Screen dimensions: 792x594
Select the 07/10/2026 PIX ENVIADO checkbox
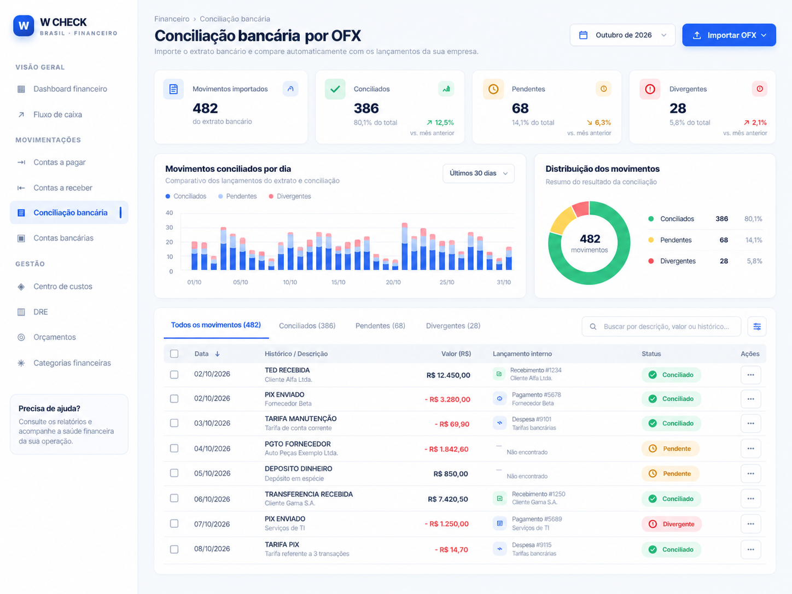coord(174,524)
